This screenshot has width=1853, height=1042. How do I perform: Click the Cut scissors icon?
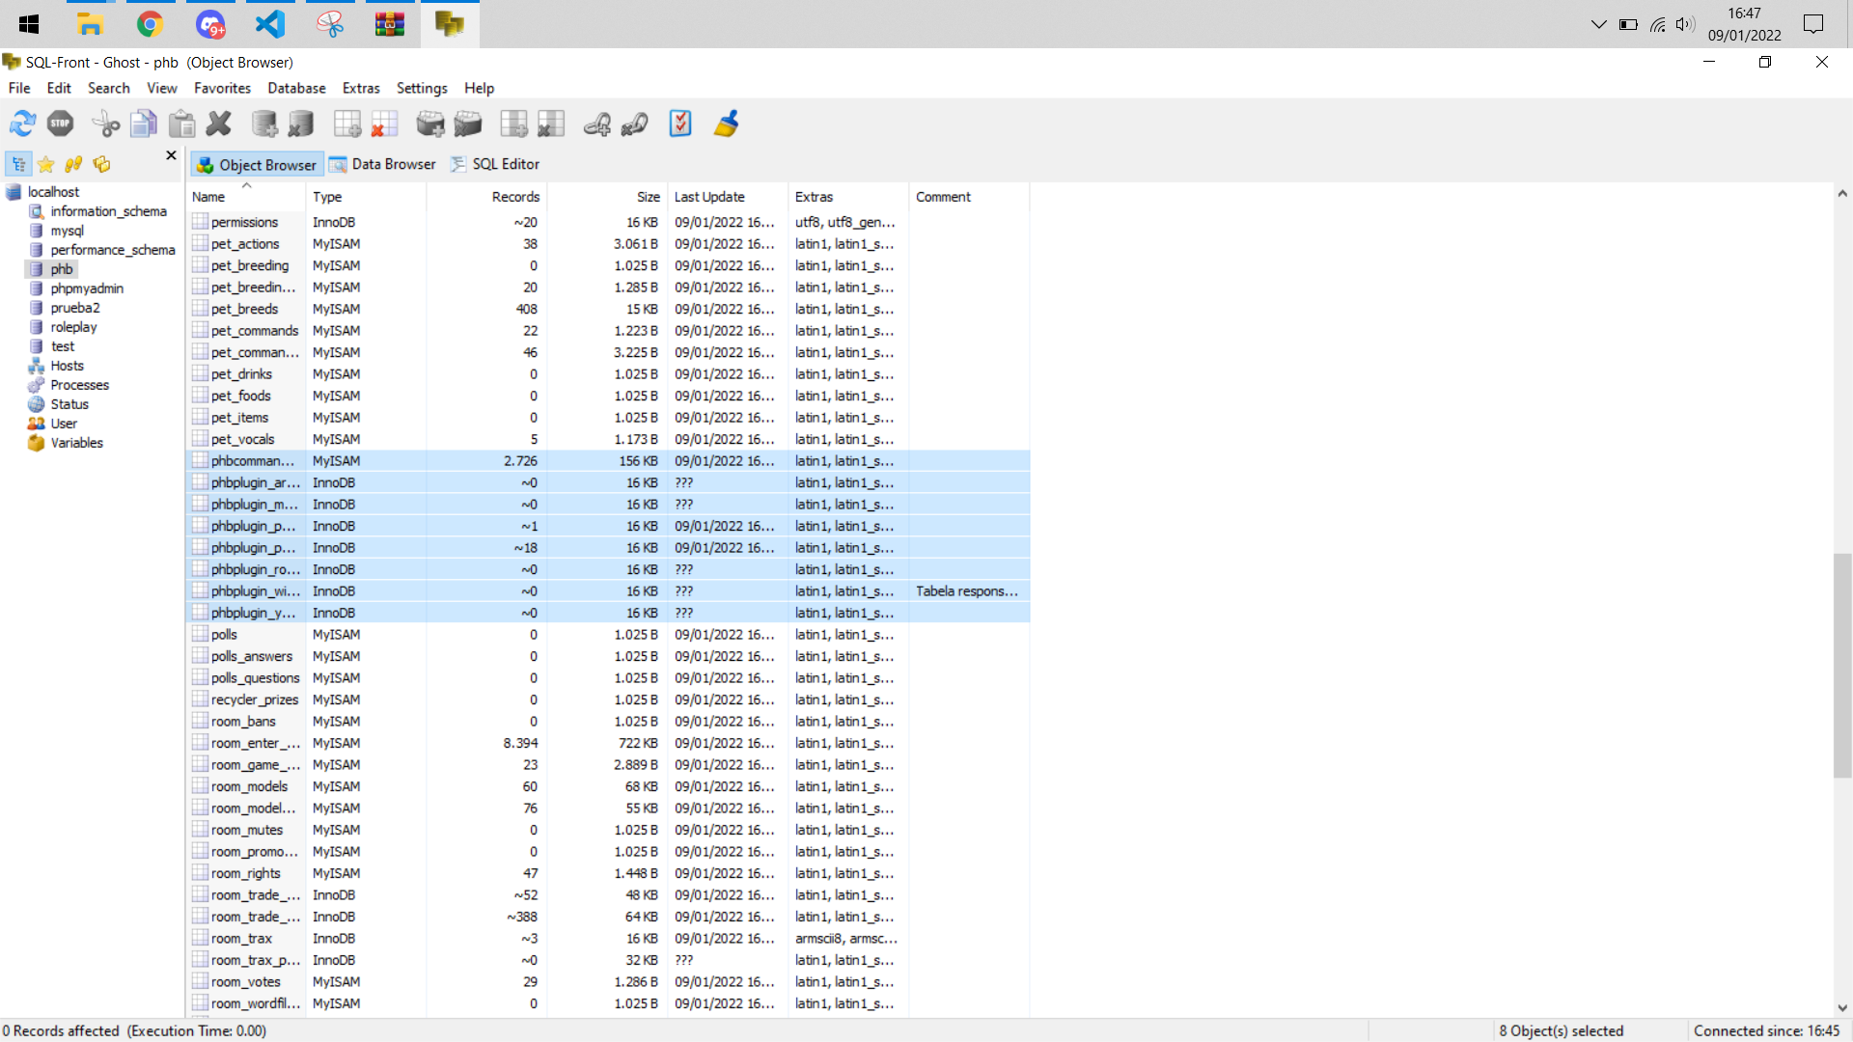(x=105, y=123)
